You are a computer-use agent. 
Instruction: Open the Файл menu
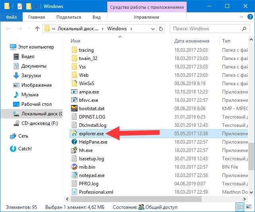[x=12, y=17]
